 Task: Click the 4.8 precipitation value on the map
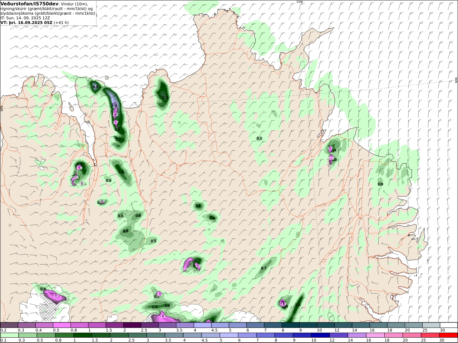tap(96, 87)
